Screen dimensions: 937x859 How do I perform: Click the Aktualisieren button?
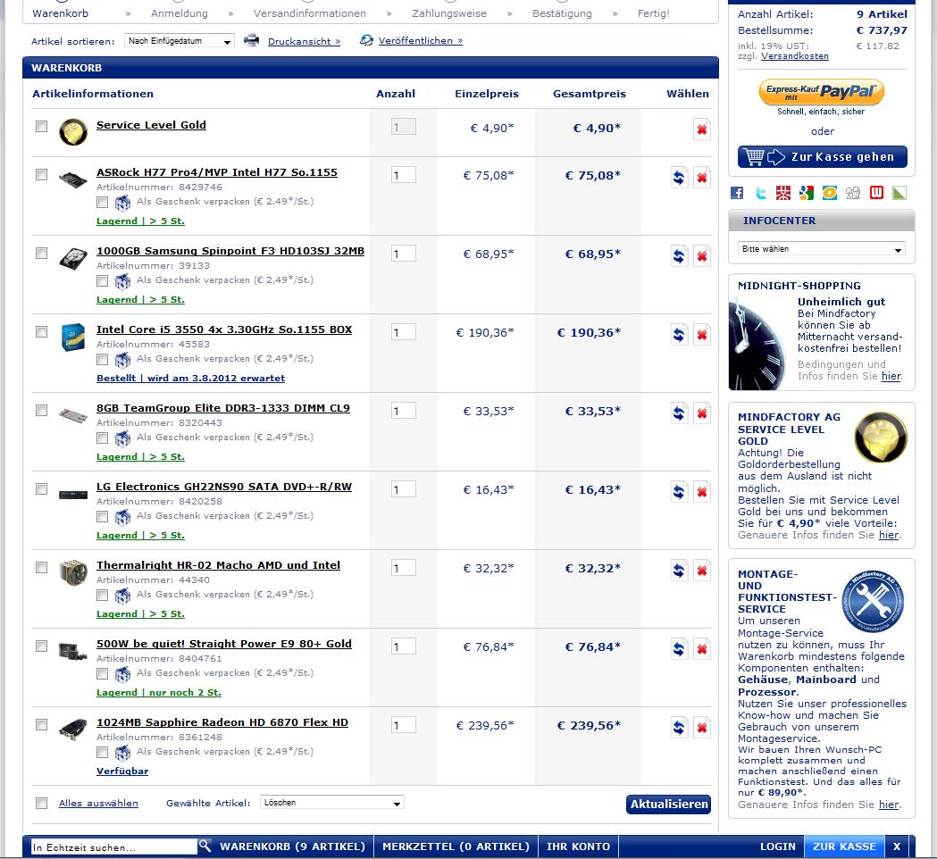669,804
